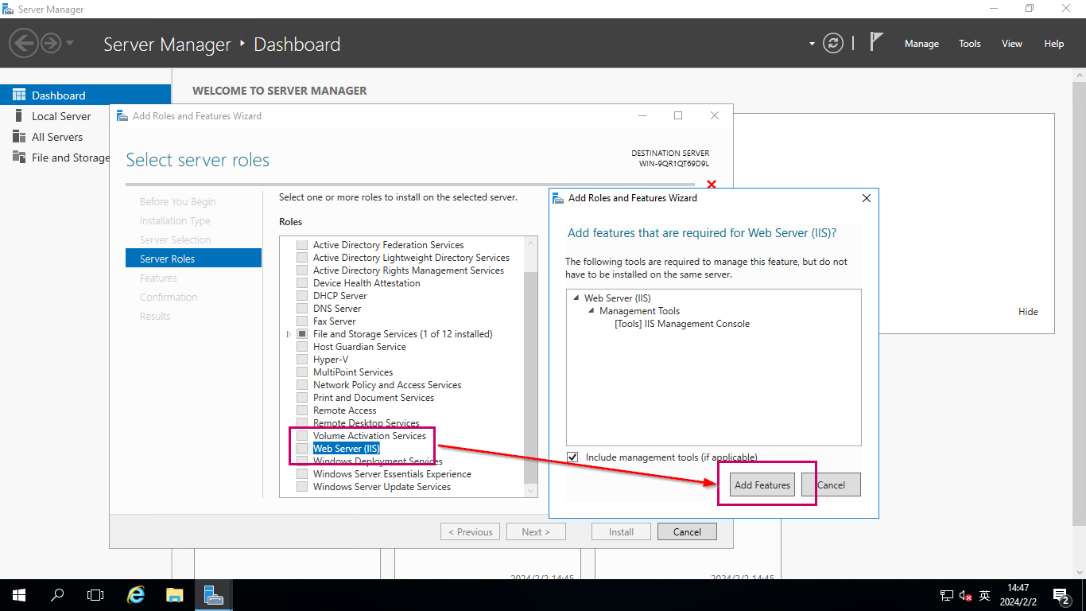Open navigation history dropdown beside forward arrow

tap(70, 43)
